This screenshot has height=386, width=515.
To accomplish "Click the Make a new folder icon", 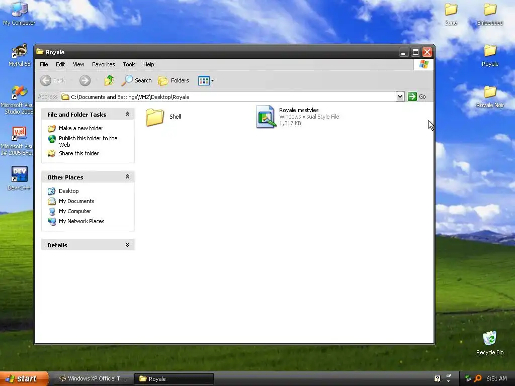I will [52, 128].
